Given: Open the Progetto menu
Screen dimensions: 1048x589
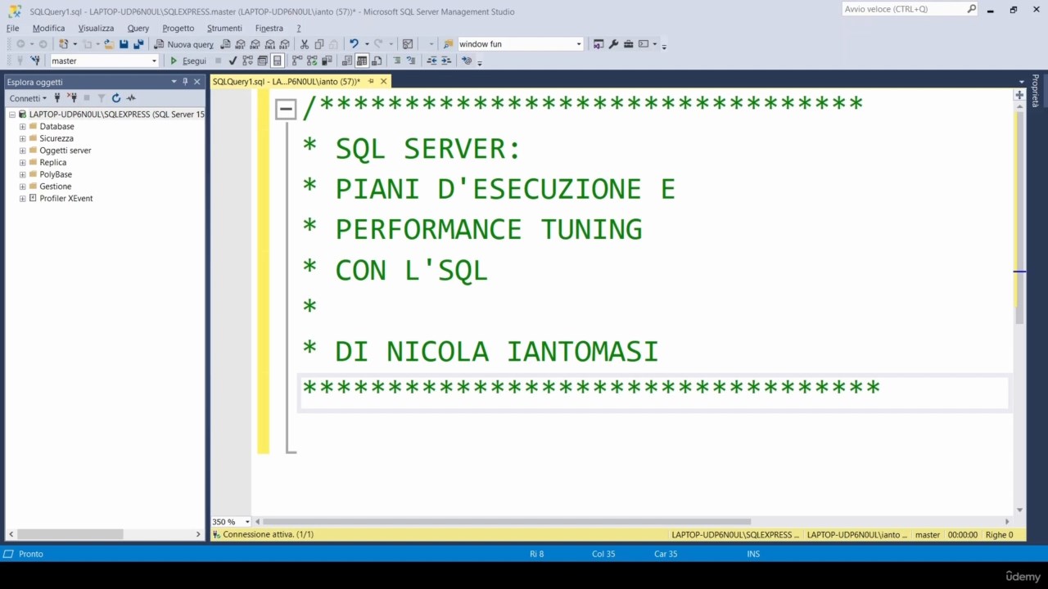Looking at the screenshot, I should [178, 28].
